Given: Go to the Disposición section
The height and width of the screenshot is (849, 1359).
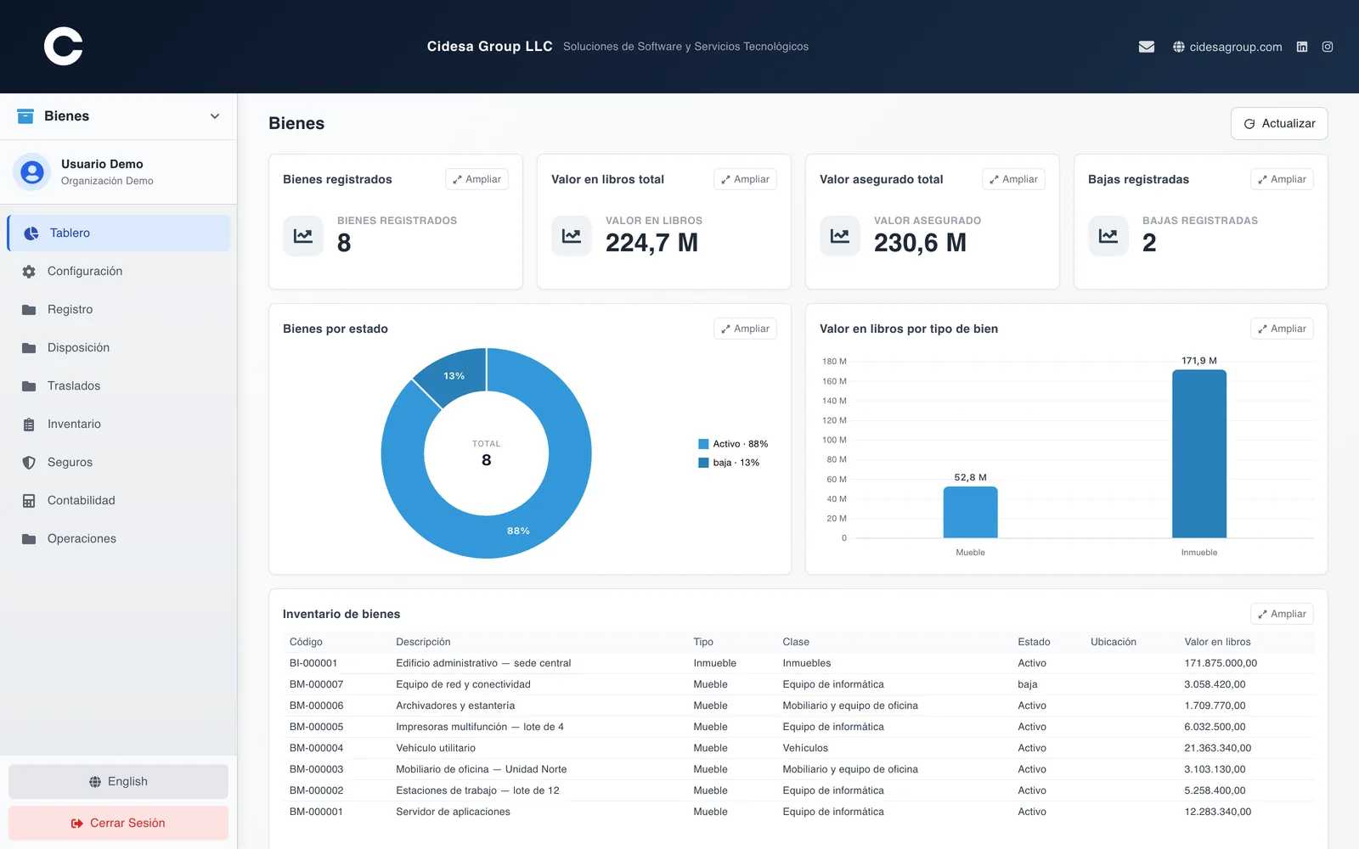Looking at the screenshot, I should tap(119, 348).
